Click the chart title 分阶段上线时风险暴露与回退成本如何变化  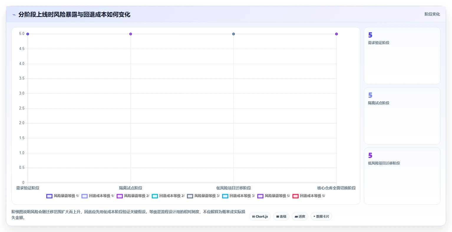(74, 14)
